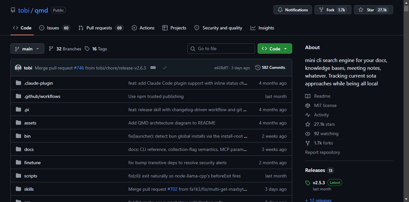Open the .pi folder name
This screenshot has width=409, height=202.
pyautogui.click(x=27, y=110)
